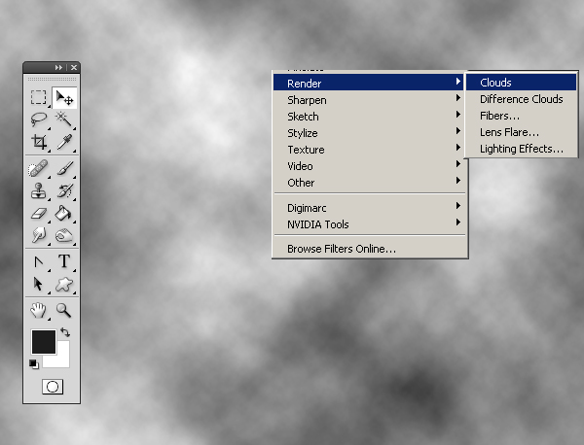
Task: Select the Smudge finger tool
Action: 38,235
